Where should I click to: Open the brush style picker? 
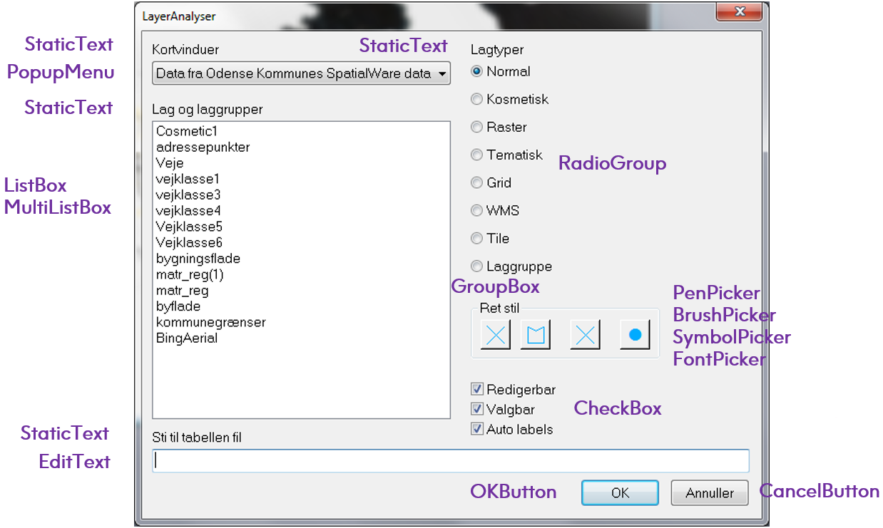click(x=535, y=333)
